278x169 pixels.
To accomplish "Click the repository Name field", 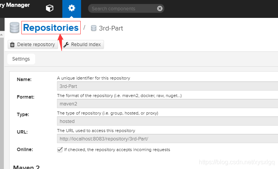I will (x=167, y=86).
